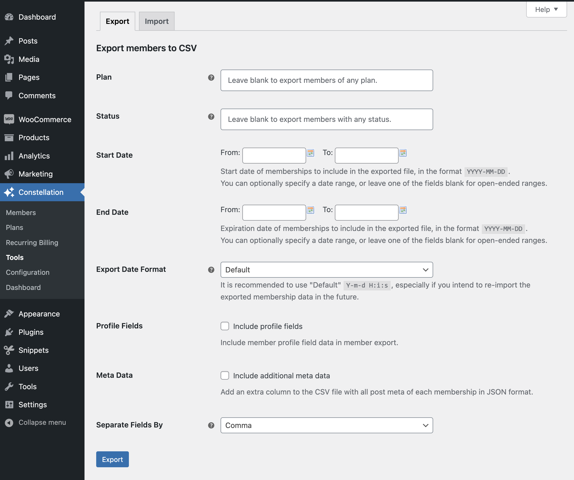The width and height of the screenshot is (574, 480).
Task: Click the Status selection field
Action: point(327,119)
